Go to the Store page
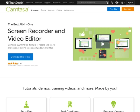140x112 pixels. 72,3
